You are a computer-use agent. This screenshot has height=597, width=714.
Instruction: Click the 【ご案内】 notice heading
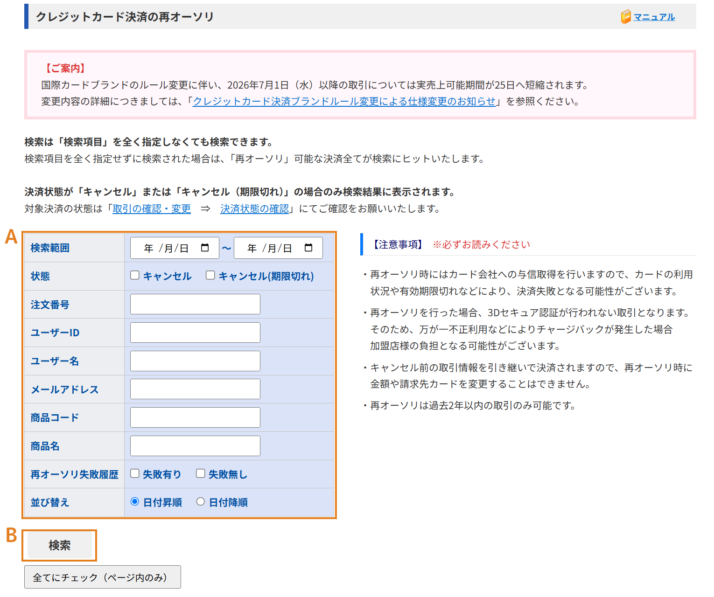click(x=65, y=68)
